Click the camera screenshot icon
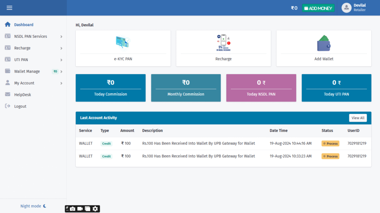The width and height of the screenshot is (380, 213). pos(73,209)
